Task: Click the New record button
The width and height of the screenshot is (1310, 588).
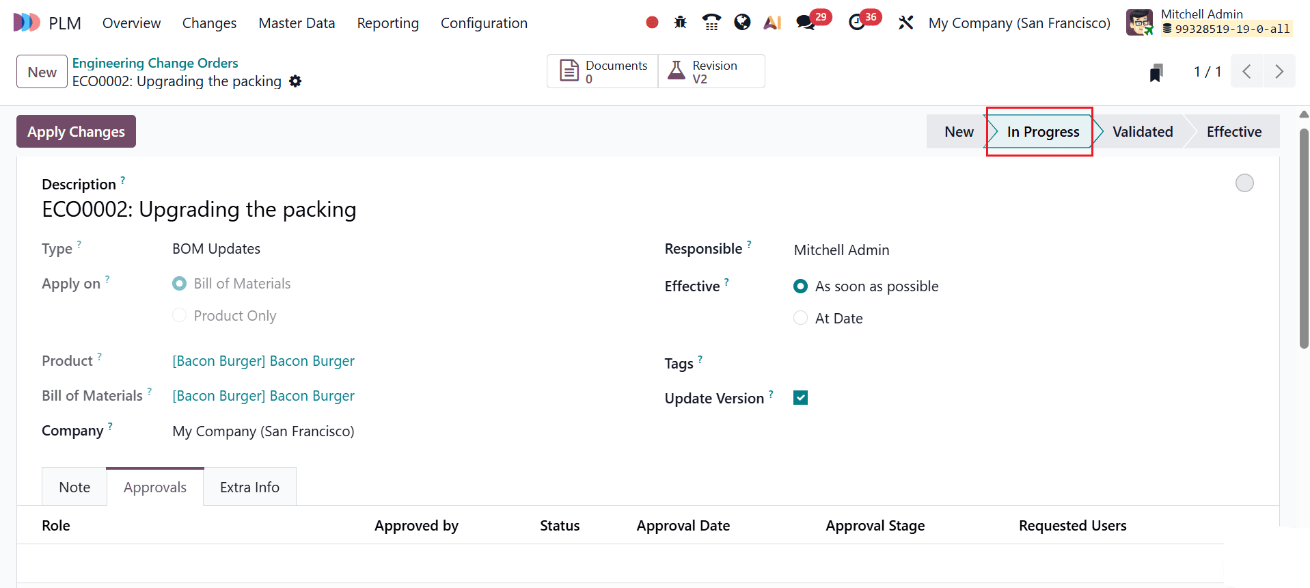Action: click(x=42, y=72)
